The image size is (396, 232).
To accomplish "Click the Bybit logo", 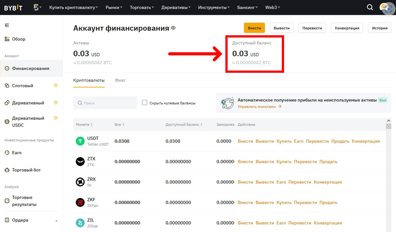I will [x=13, y=8].
